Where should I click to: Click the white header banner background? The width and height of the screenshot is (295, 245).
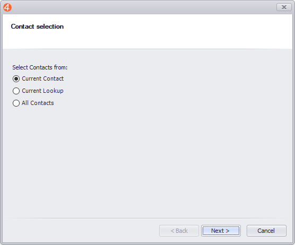pos(169,32)
